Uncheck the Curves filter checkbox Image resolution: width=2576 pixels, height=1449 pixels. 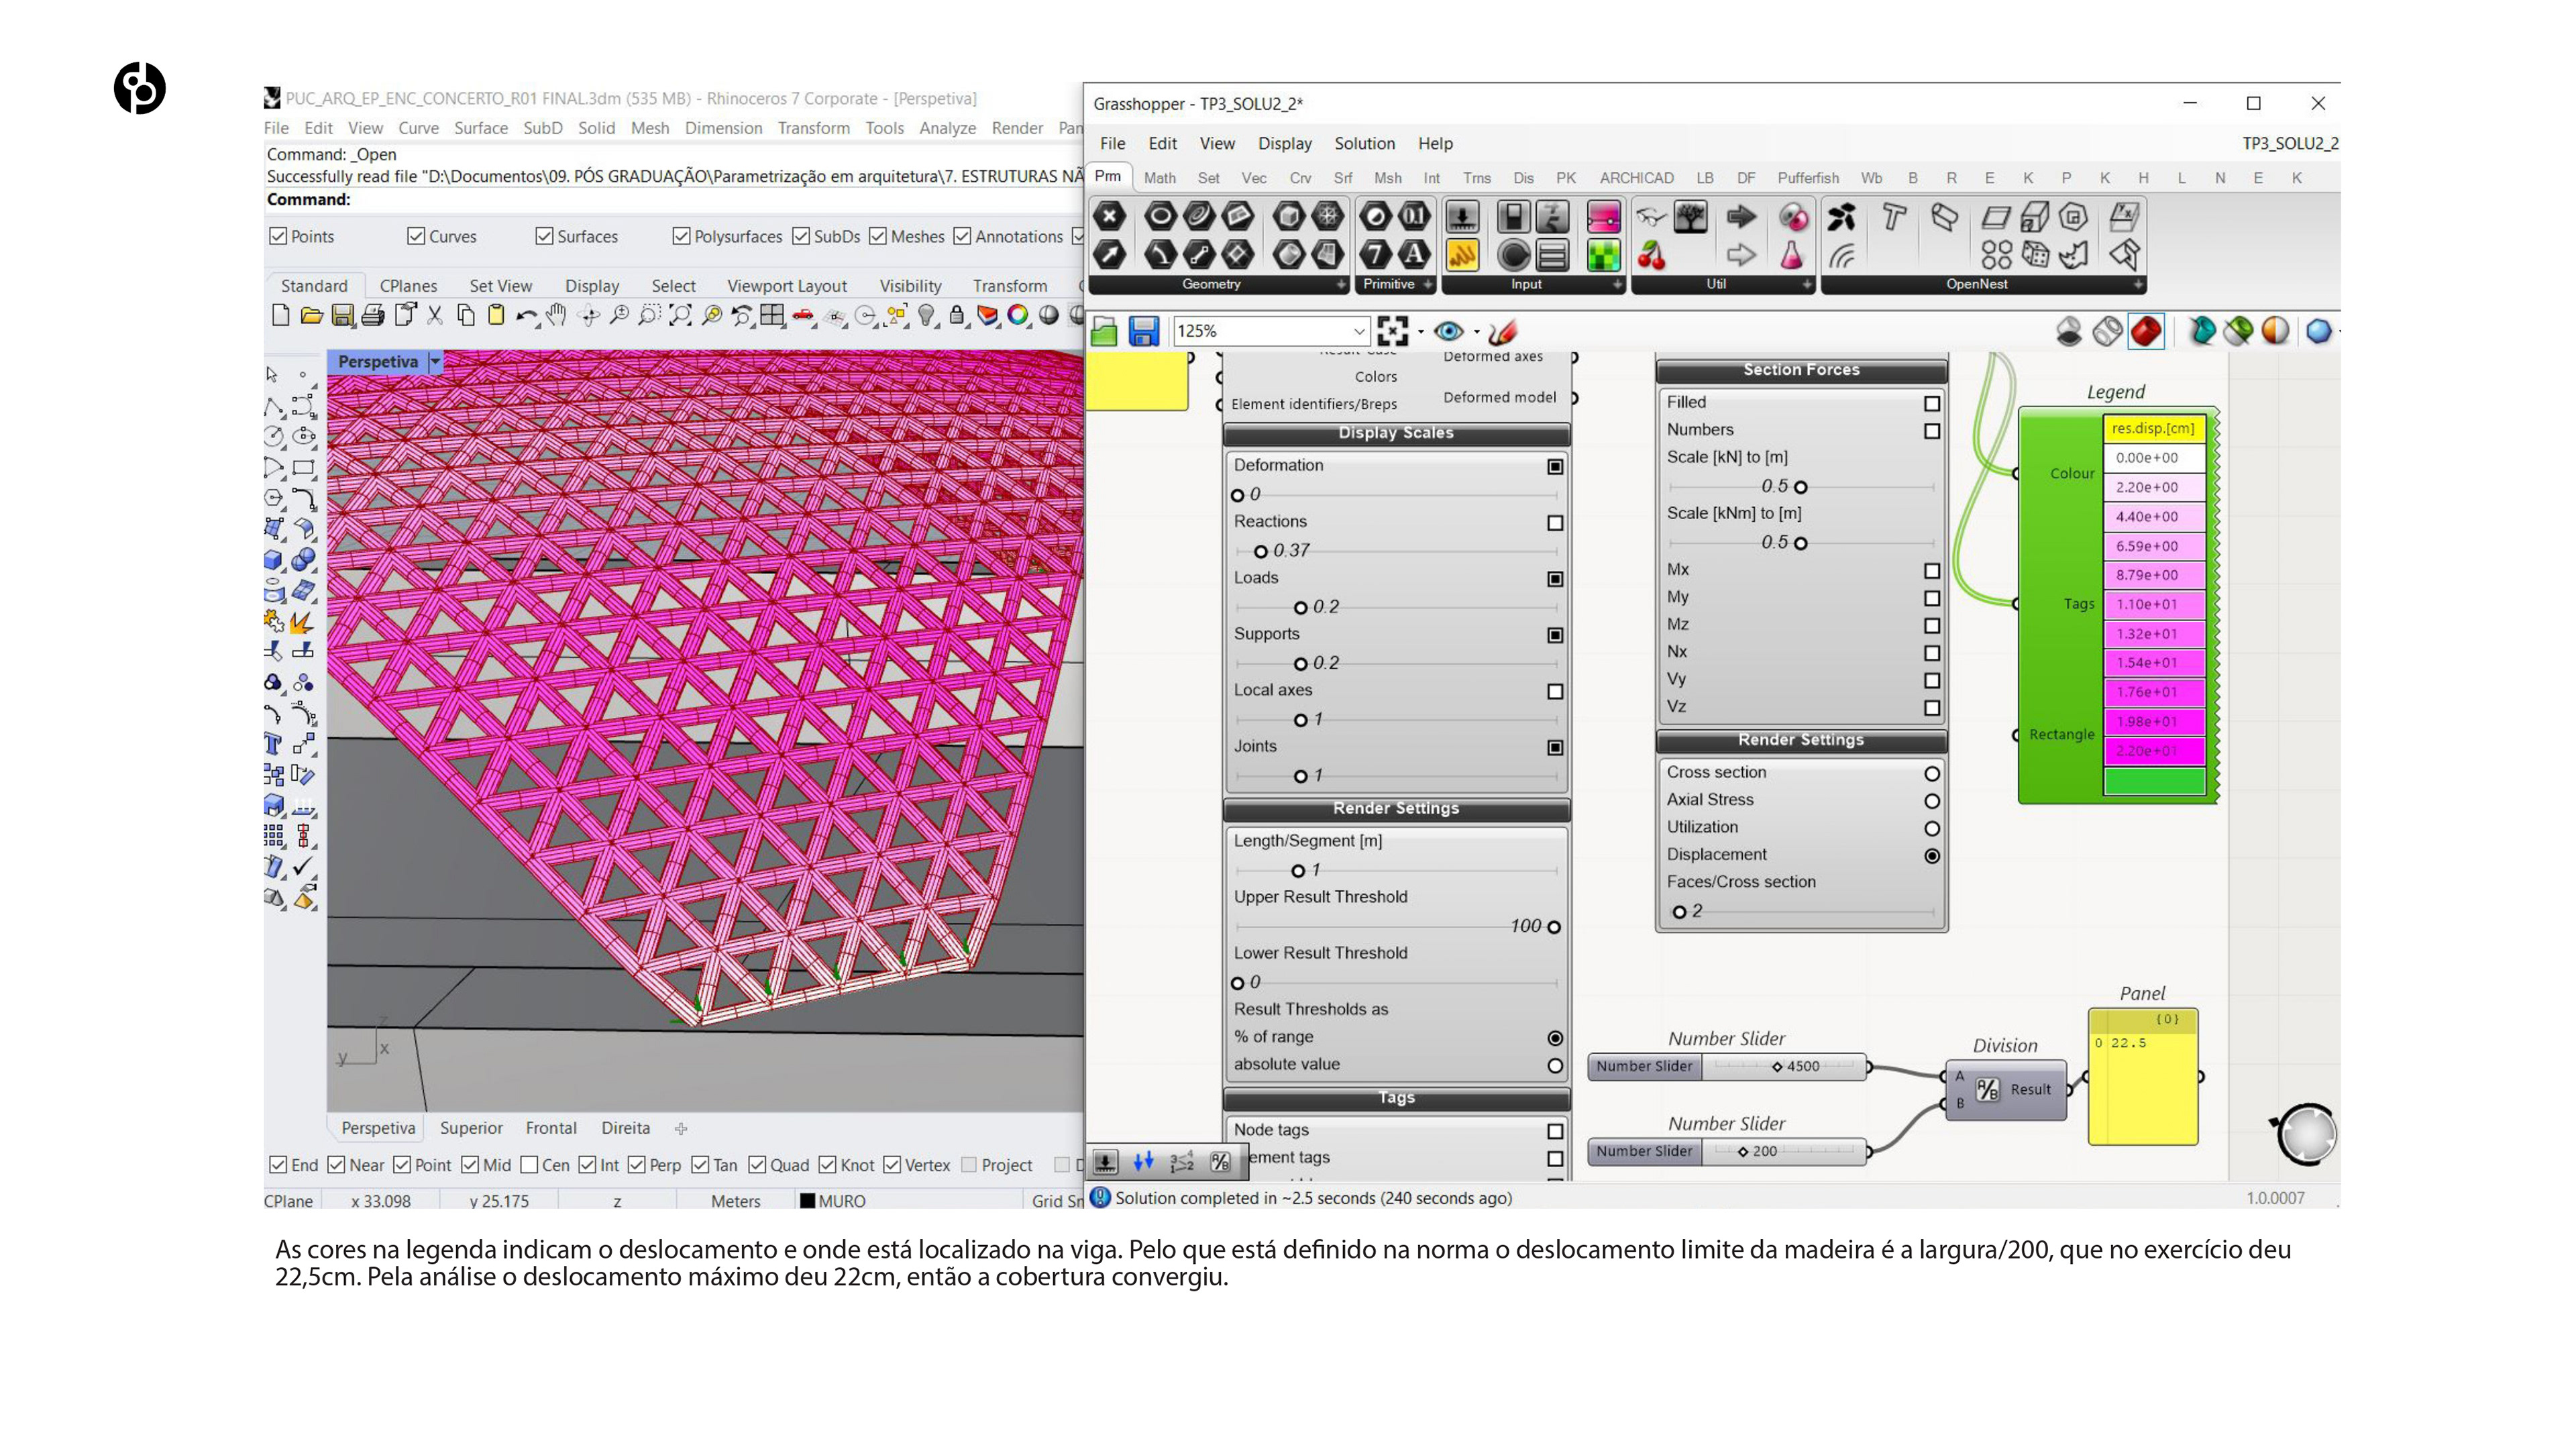(x=416, y=236)
